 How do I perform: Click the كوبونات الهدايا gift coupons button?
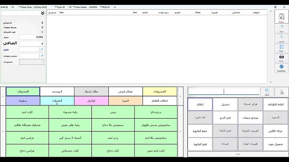click(250, 144)
